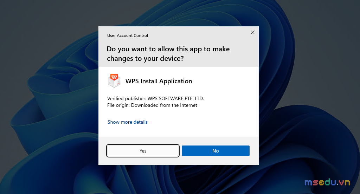Close the User Account Control dialog
Viewport: 360px width, 194px height.
(252, 32)
